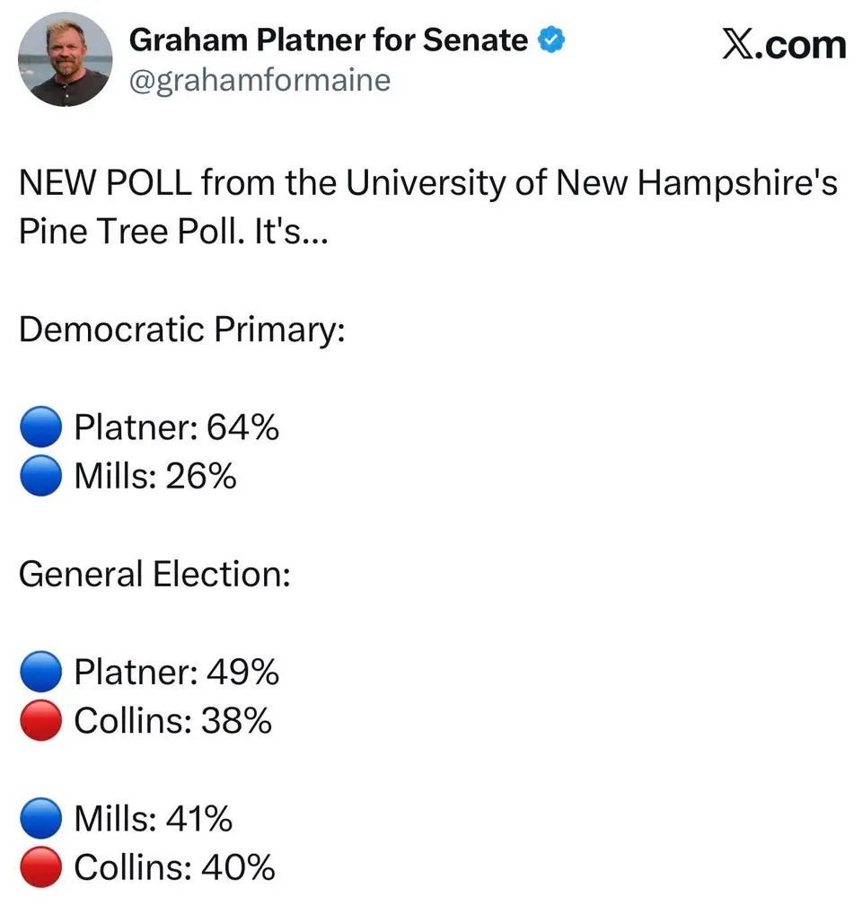The height and width of the screenshot is (915, 862).
Task: Select the 'Mills: 26%' result text
Action: pyautogui.click(x=154, y=476)
